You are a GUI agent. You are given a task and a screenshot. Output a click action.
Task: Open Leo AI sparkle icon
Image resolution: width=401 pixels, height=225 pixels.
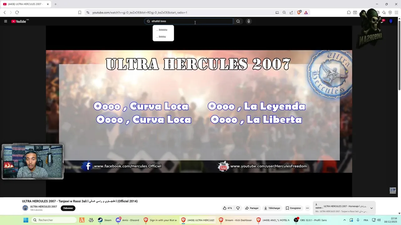384,12
